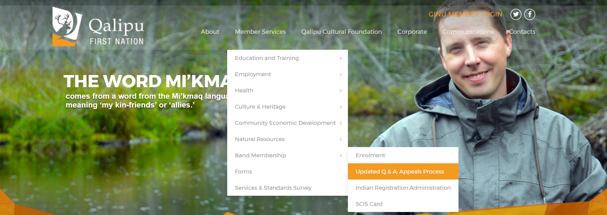This screenshot has width=607, height=215.
Task: Expand Community Economic Development submenu arrow
Action: coord(341,123)
